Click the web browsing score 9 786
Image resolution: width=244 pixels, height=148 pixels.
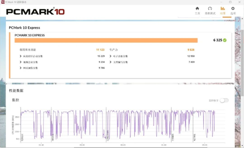tap(101, 68)
